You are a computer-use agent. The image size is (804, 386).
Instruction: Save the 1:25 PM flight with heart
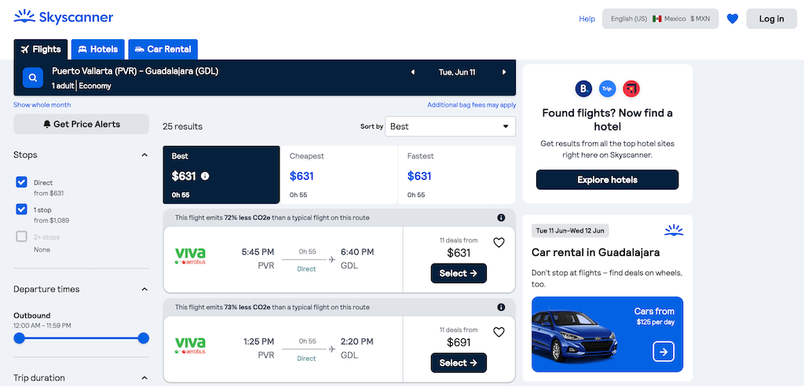click(499, 332)
